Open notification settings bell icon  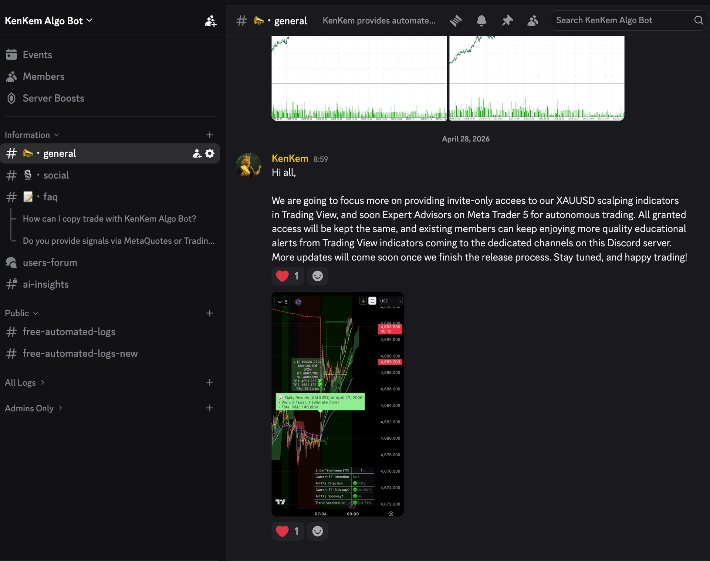(481, 21)
